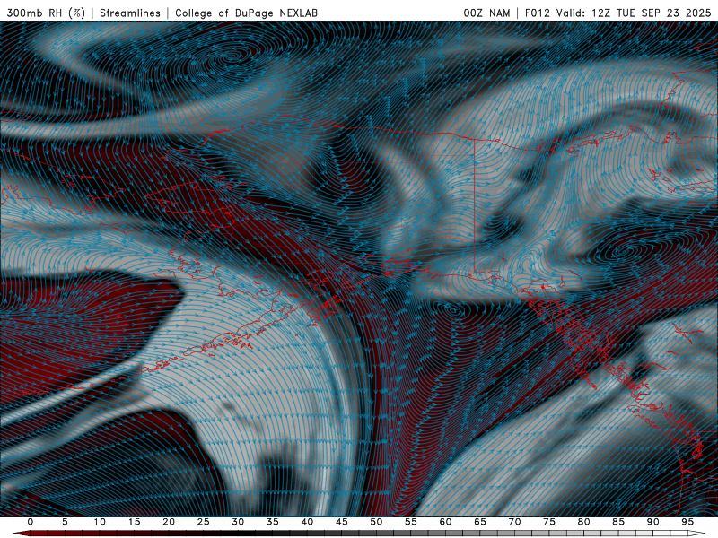Click the "300mb RH (%)" title text
The height and width of the screenshot is (538, 718).
tap(46, 13)
